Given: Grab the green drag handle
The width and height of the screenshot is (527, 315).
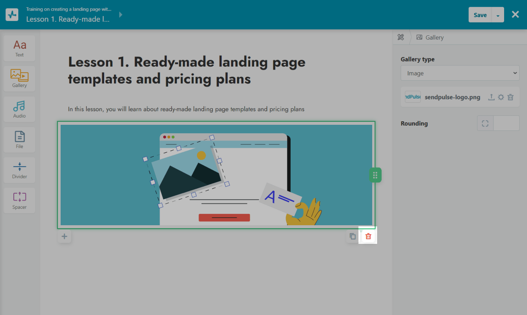Looking at the screenshot, I should pyautogui.click(x=375, y=175).
